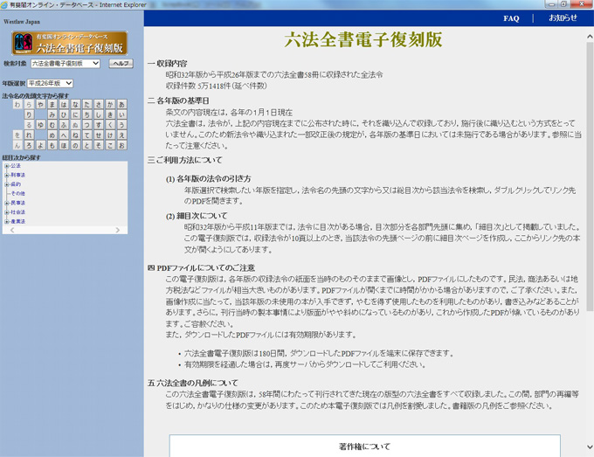594x457 pixels.
Task: Click the ち kana index button
Action: [87, 114]
